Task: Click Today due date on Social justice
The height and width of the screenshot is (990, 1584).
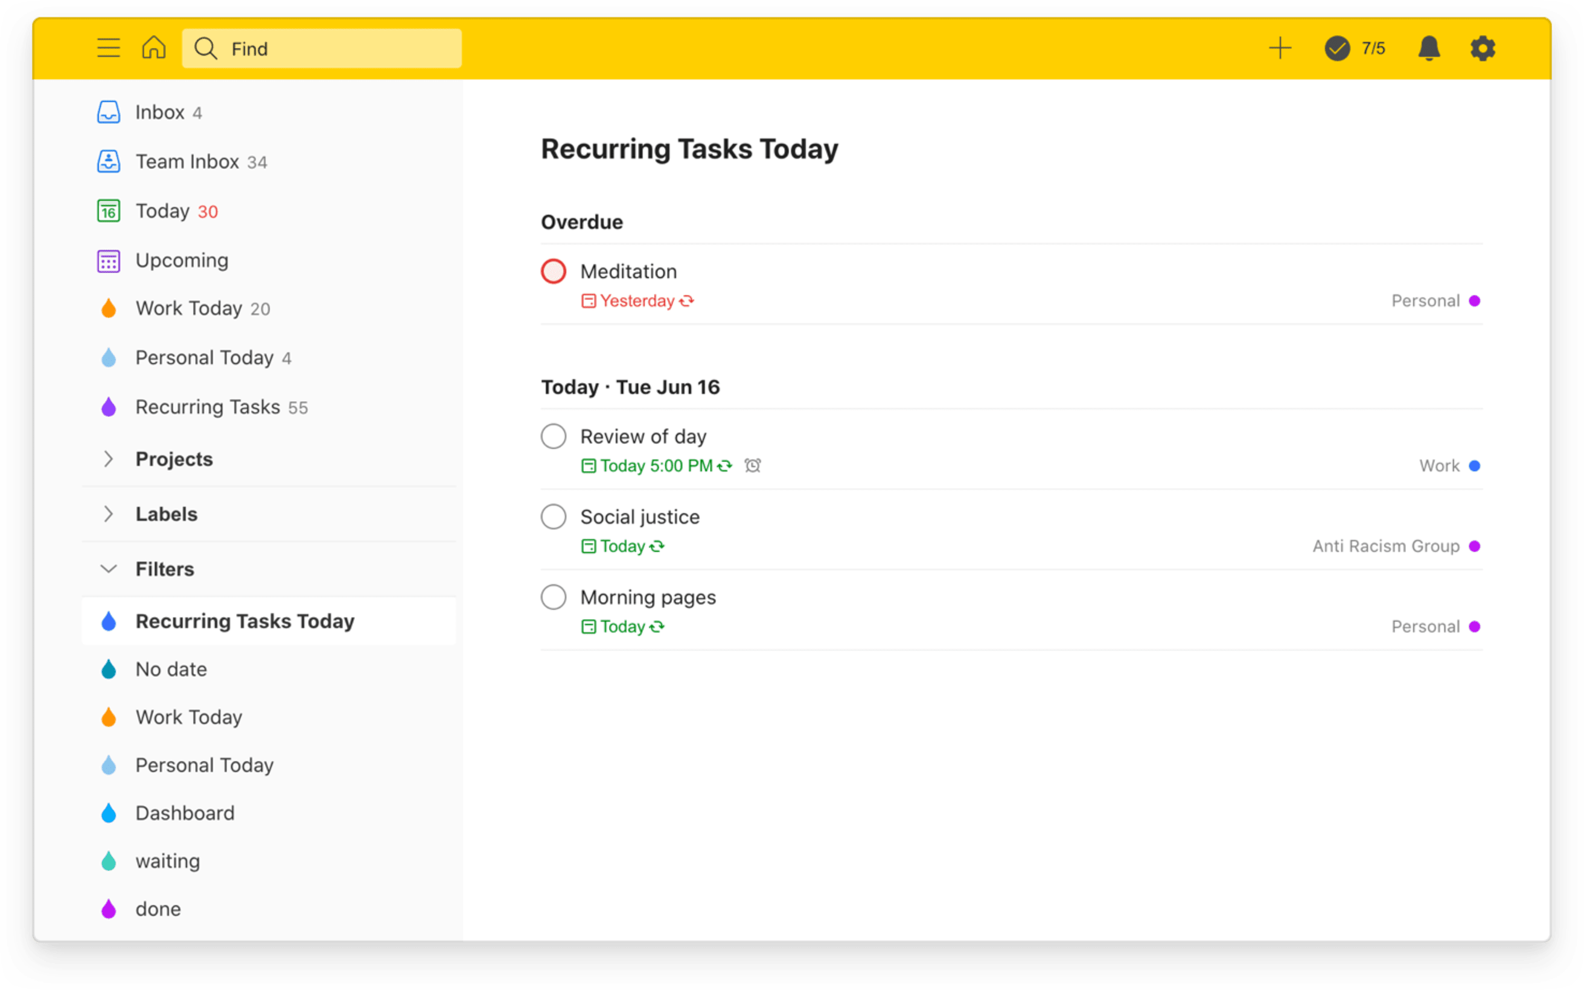Action: [622, 546]
